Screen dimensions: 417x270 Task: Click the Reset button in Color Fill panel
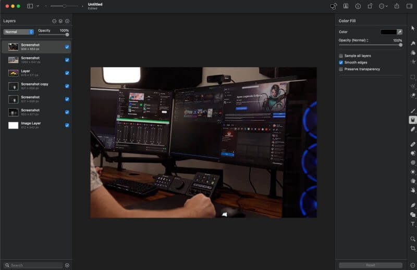pos(371,265)
